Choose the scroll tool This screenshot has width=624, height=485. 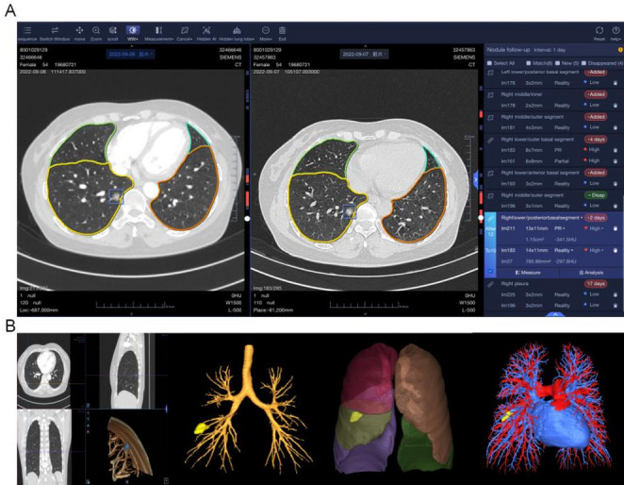pyautogui.click(x=112, y=31)
